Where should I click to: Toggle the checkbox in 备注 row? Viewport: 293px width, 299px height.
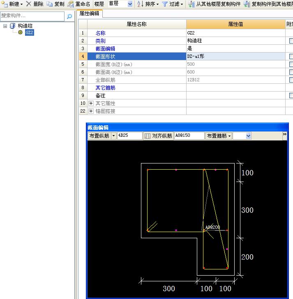291,95
